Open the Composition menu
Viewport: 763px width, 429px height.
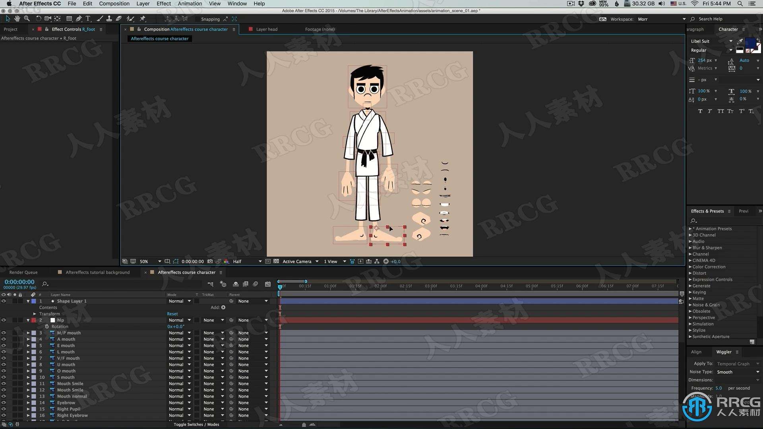tap(114, 4)
